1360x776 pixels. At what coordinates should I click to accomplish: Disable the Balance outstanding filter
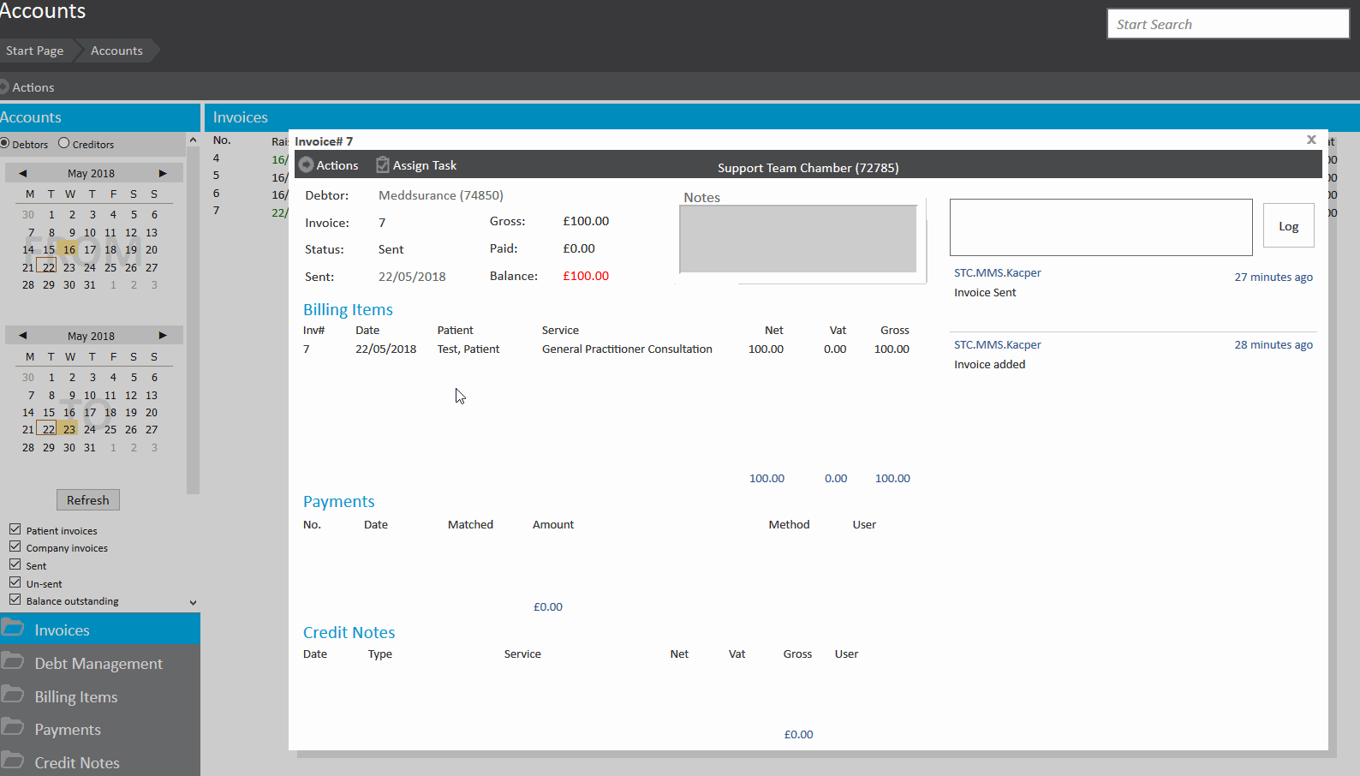click(x=15, y=600)
